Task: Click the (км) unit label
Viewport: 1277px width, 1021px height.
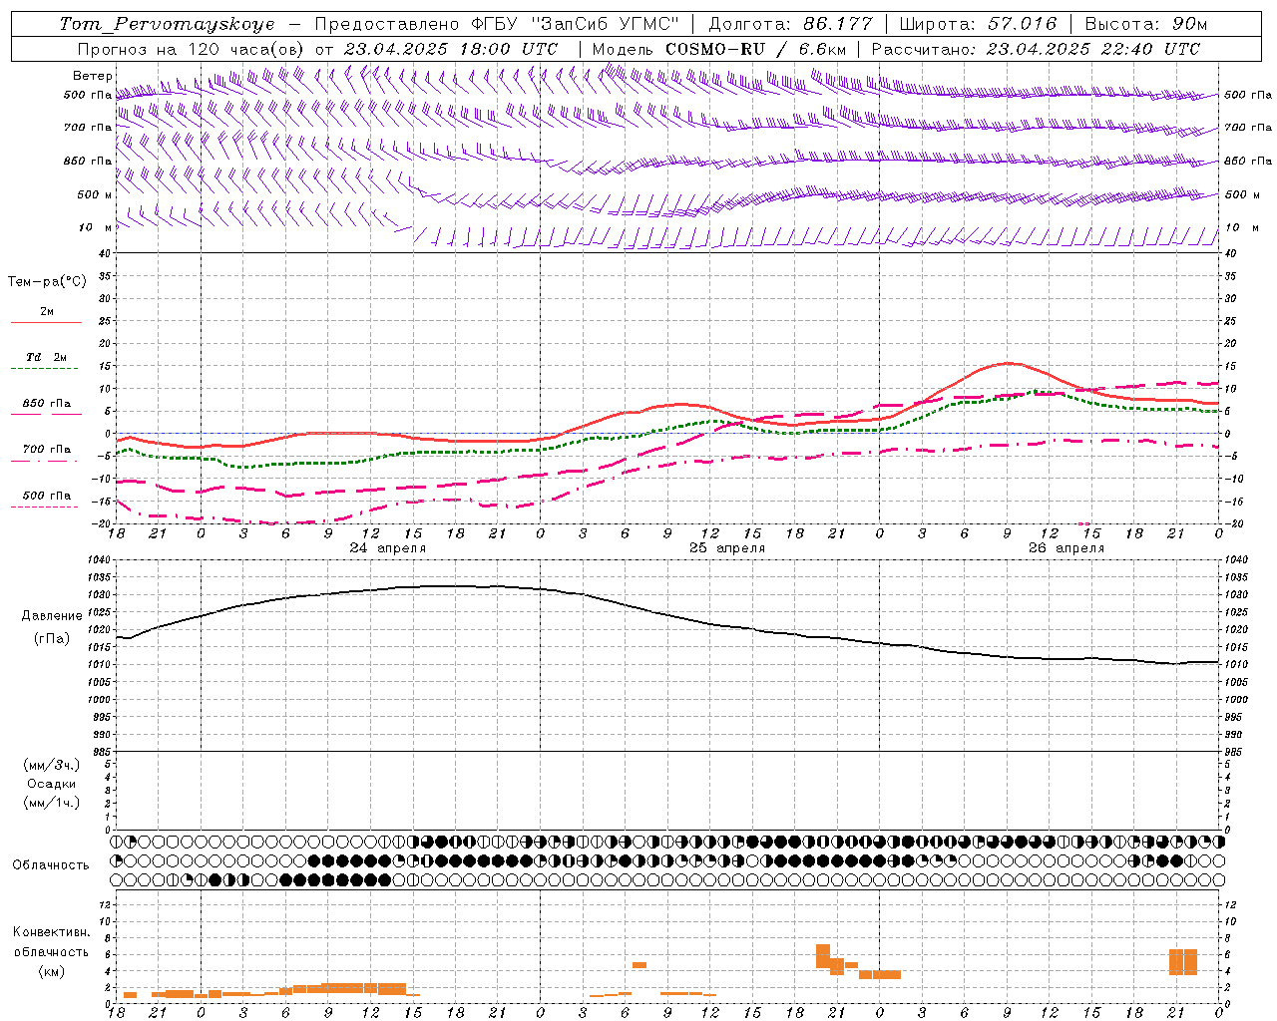Action: click(x=52, y=971)
